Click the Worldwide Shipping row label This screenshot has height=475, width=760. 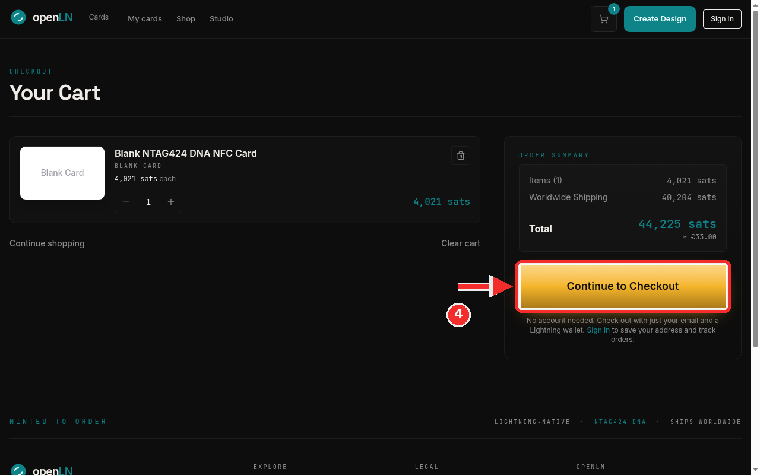coord(568,197)
